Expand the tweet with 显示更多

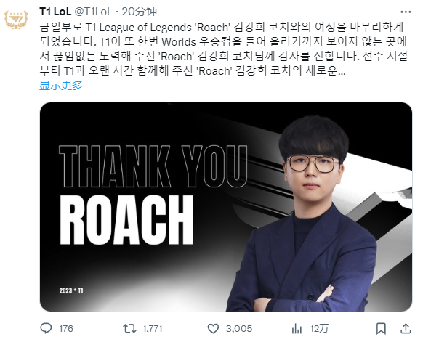click(x=61, y=85)
